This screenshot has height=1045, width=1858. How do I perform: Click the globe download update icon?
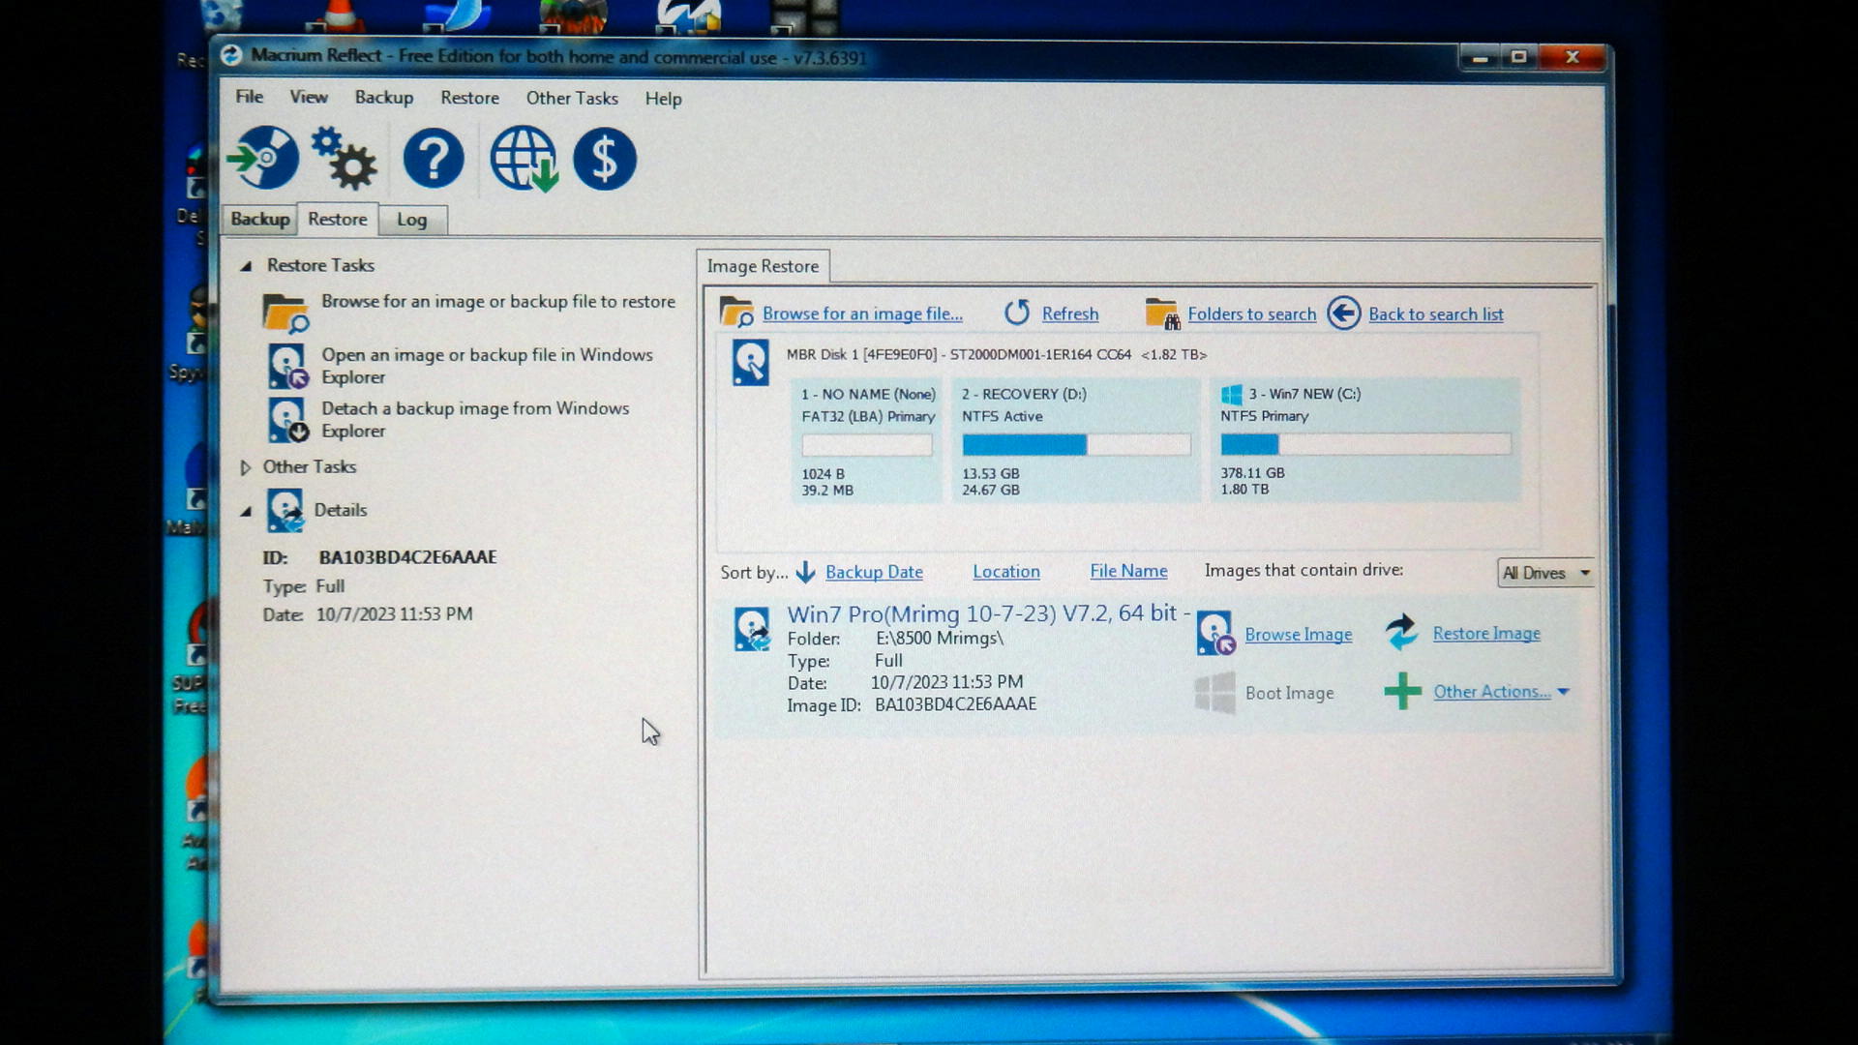pos(524,159)
